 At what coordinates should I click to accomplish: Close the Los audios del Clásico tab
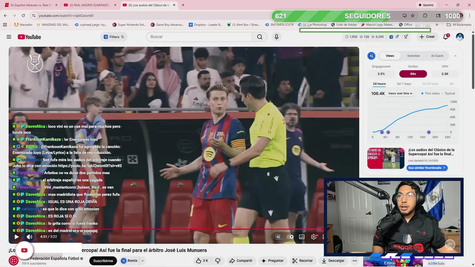tap(174, 5)
